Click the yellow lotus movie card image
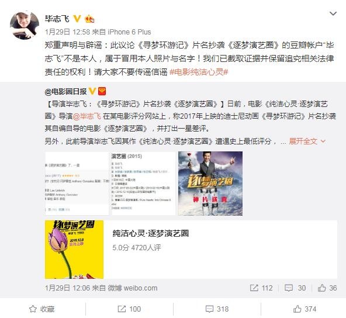 (74, 250)
